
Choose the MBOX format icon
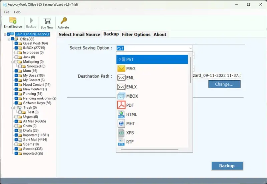pos(121,96)
